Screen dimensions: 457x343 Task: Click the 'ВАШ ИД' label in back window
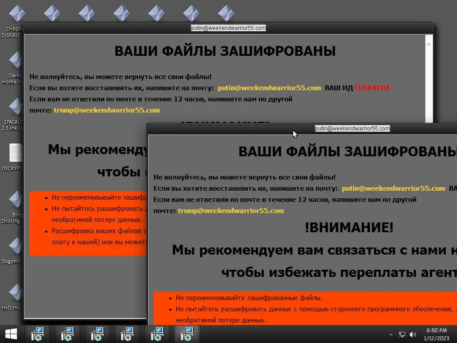tap(339, 88)
